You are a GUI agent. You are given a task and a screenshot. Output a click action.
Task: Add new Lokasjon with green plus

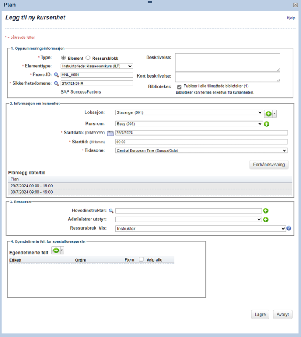[x=268, y=114]
